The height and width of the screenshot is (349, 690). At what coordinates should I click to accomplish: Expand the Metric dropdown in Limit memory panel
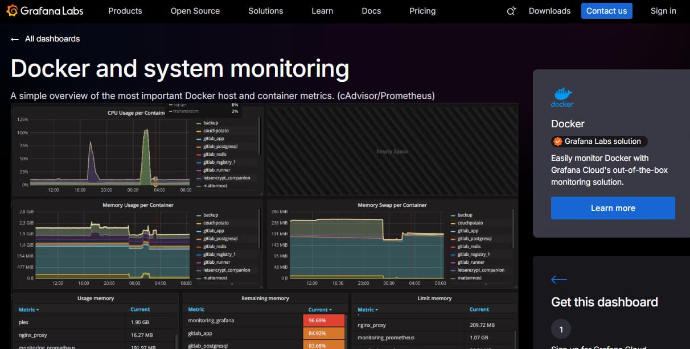click(x=368, y=309)
